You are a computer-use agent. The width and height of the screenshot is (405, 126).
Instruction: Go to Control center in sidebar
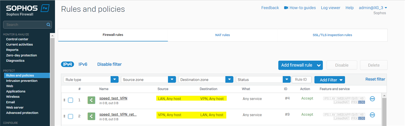(17, 39)
